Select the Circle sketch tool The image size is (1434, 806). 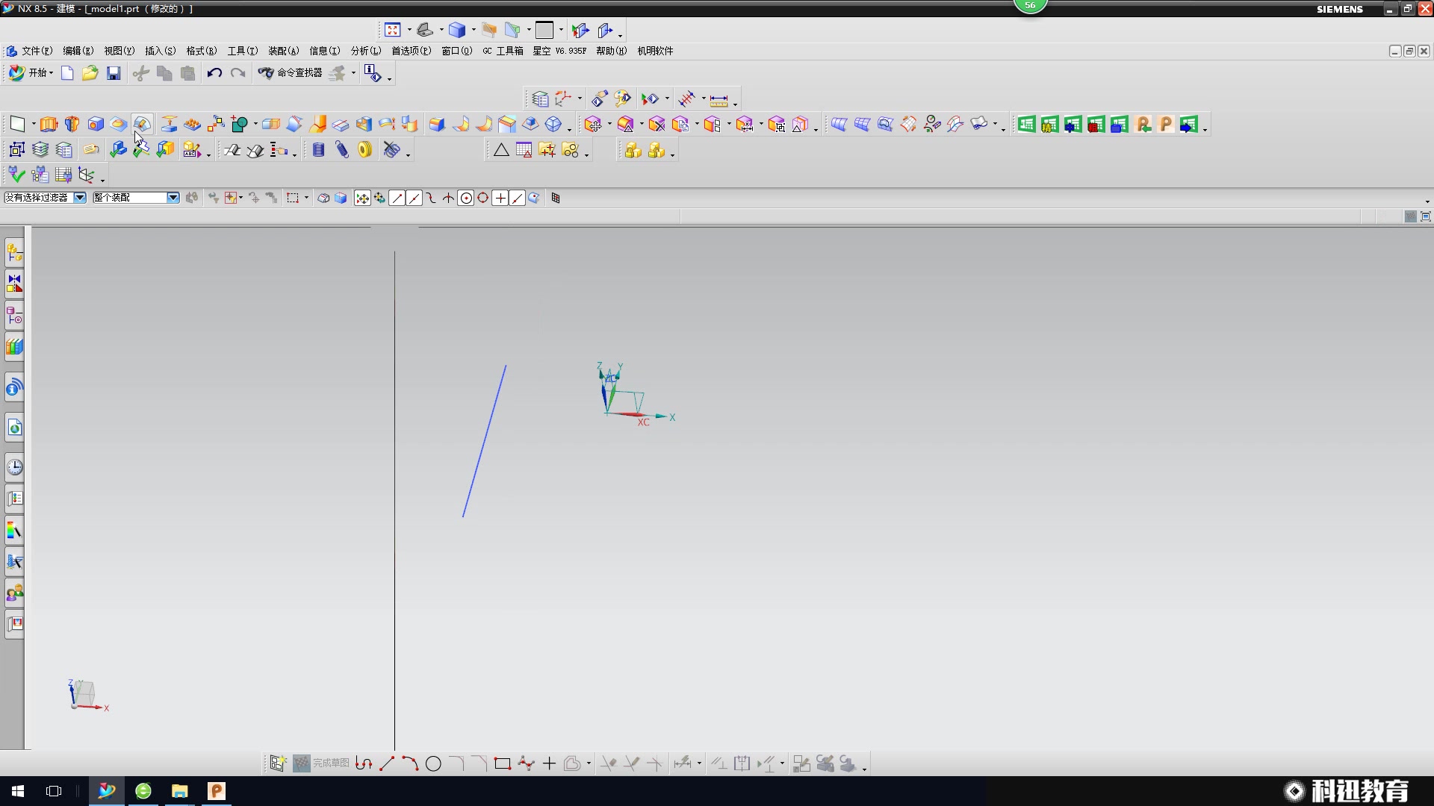pos(433,763)
